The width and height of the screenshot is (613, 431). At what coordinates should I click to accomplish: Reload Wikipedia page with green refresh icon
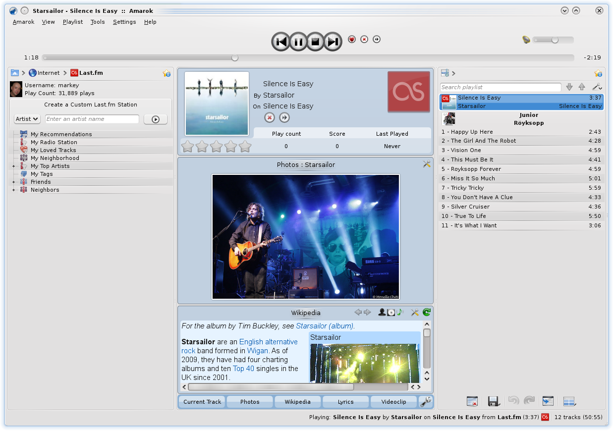point(427,312)
